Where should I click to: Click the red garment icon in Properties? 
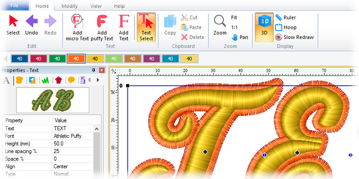point(58,80)
